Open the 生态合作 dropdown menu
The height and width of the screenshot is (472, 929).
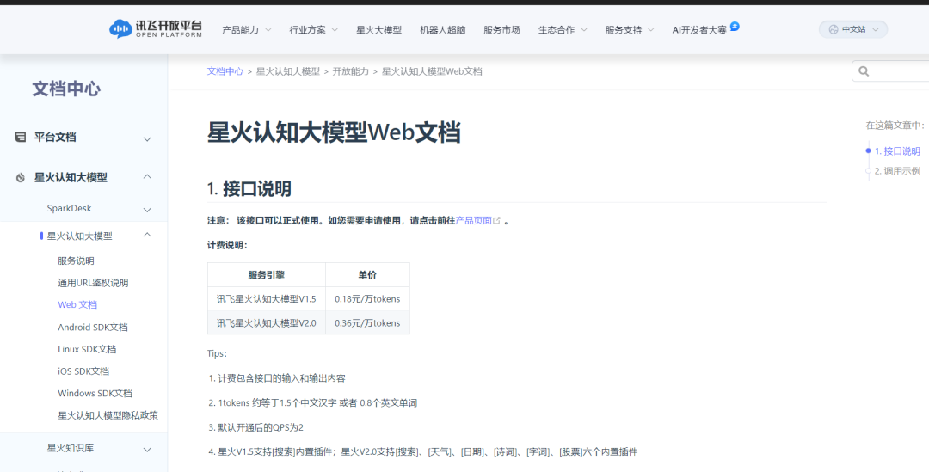[563, 29]
